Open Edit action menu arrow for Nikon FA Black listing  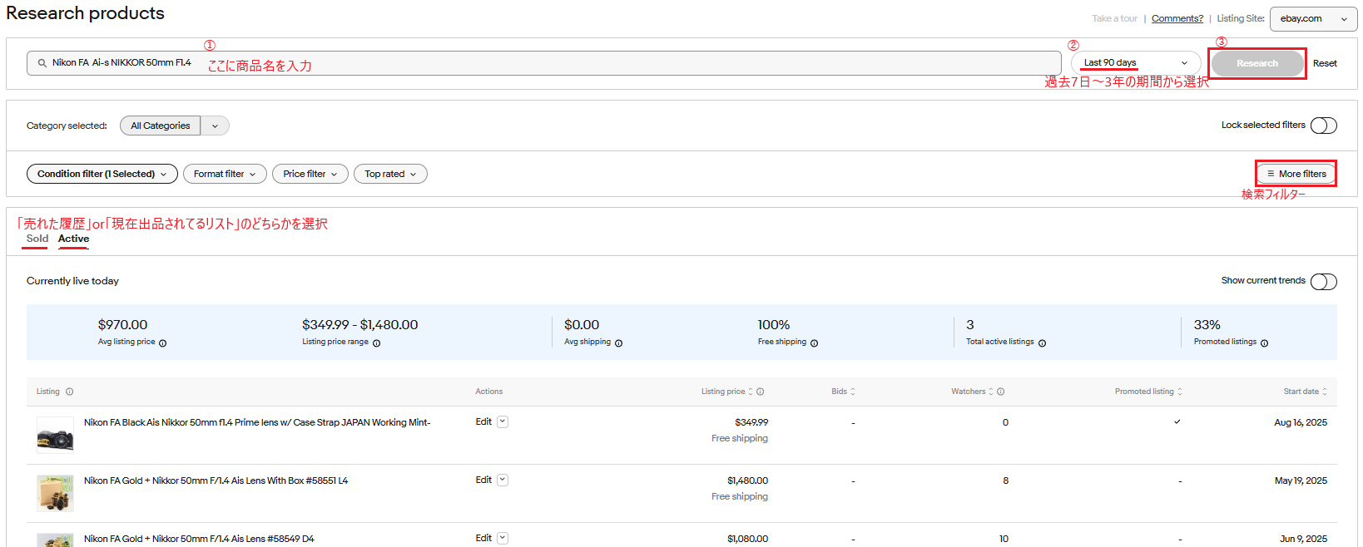[x=503, y=421]
